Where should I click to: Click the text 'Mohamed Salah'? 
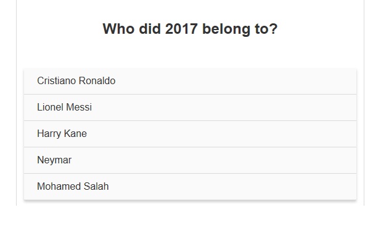[x=73, y=186]
